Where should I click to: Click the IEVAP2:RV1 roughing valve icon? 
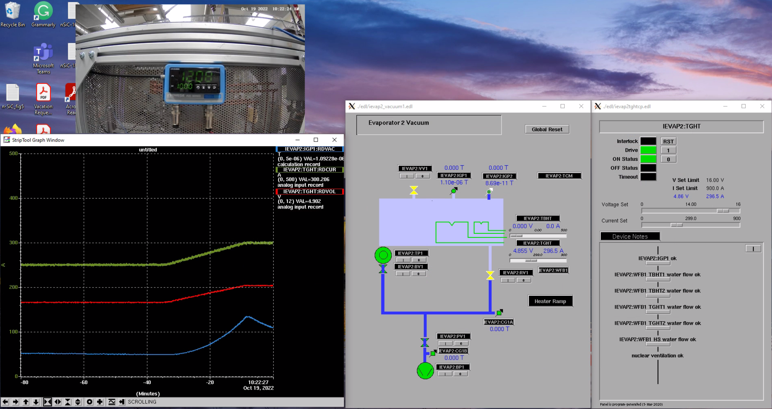pyautogui.click(x=489, y=275)
